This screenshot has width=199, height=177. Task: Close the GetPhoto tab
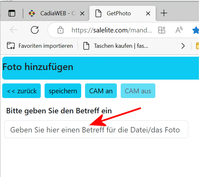click(148, 13)
